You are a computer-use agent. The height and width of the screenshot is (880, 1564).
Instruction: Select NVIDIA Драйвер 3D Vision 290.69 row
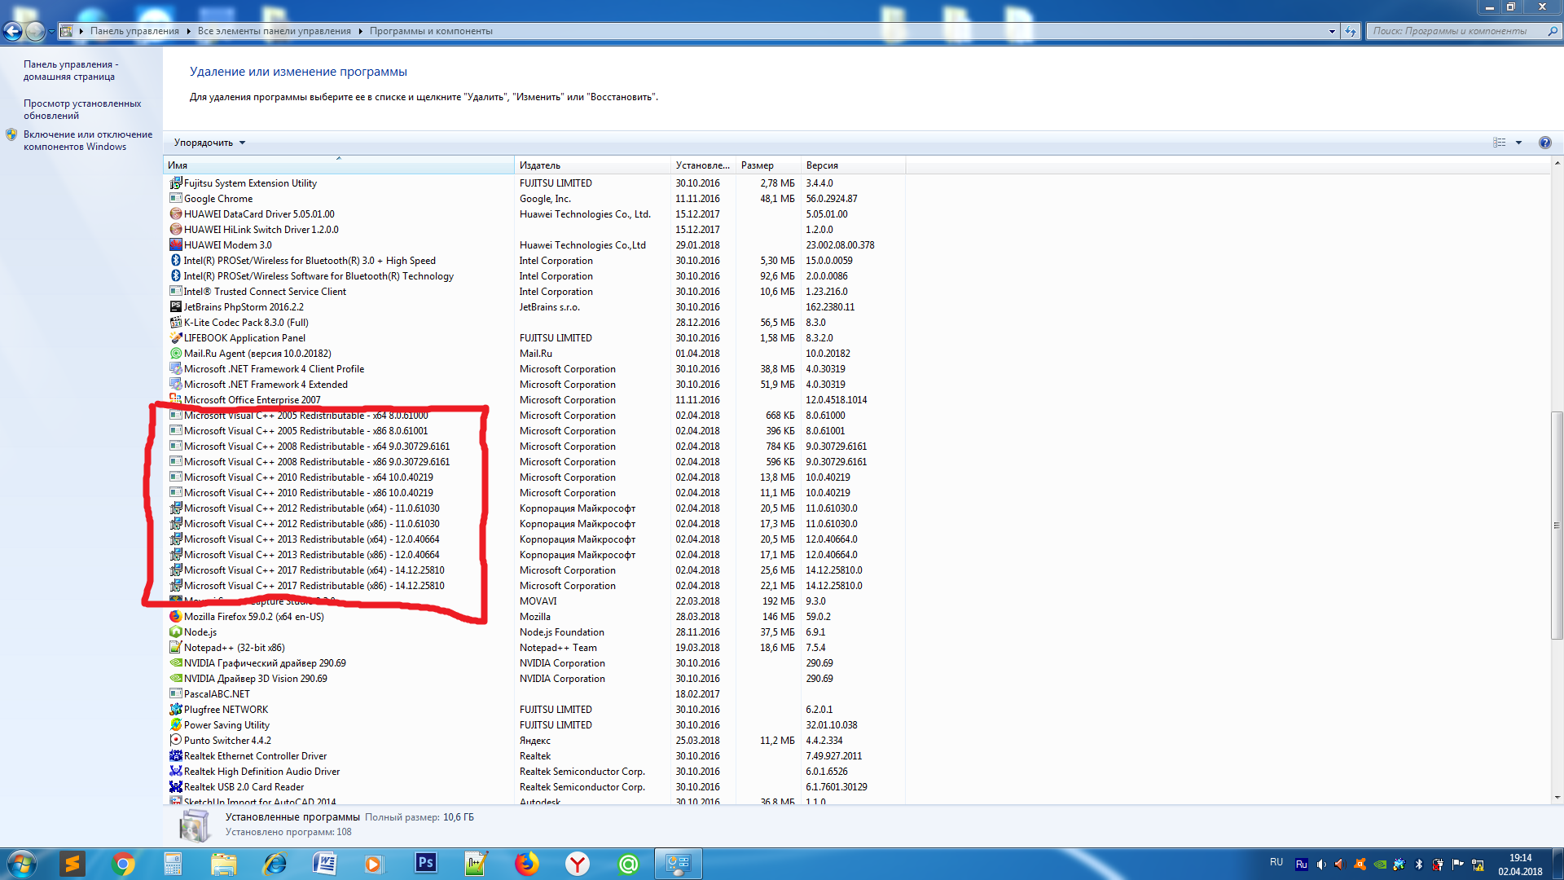click(535, 679)
